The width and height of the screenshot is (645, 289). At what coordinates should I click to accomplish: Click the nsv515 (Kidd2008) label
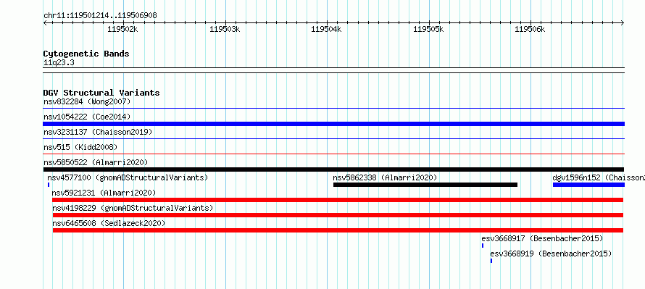click(80, 147)
